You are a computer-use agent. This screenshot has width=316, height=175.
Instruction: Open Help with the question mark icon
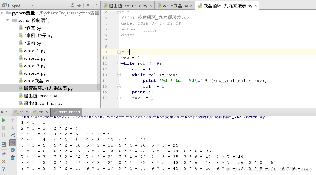coord(4,169)
